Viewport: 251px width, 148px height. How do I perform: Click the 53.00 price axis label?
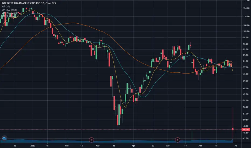[x=246, y=114]
